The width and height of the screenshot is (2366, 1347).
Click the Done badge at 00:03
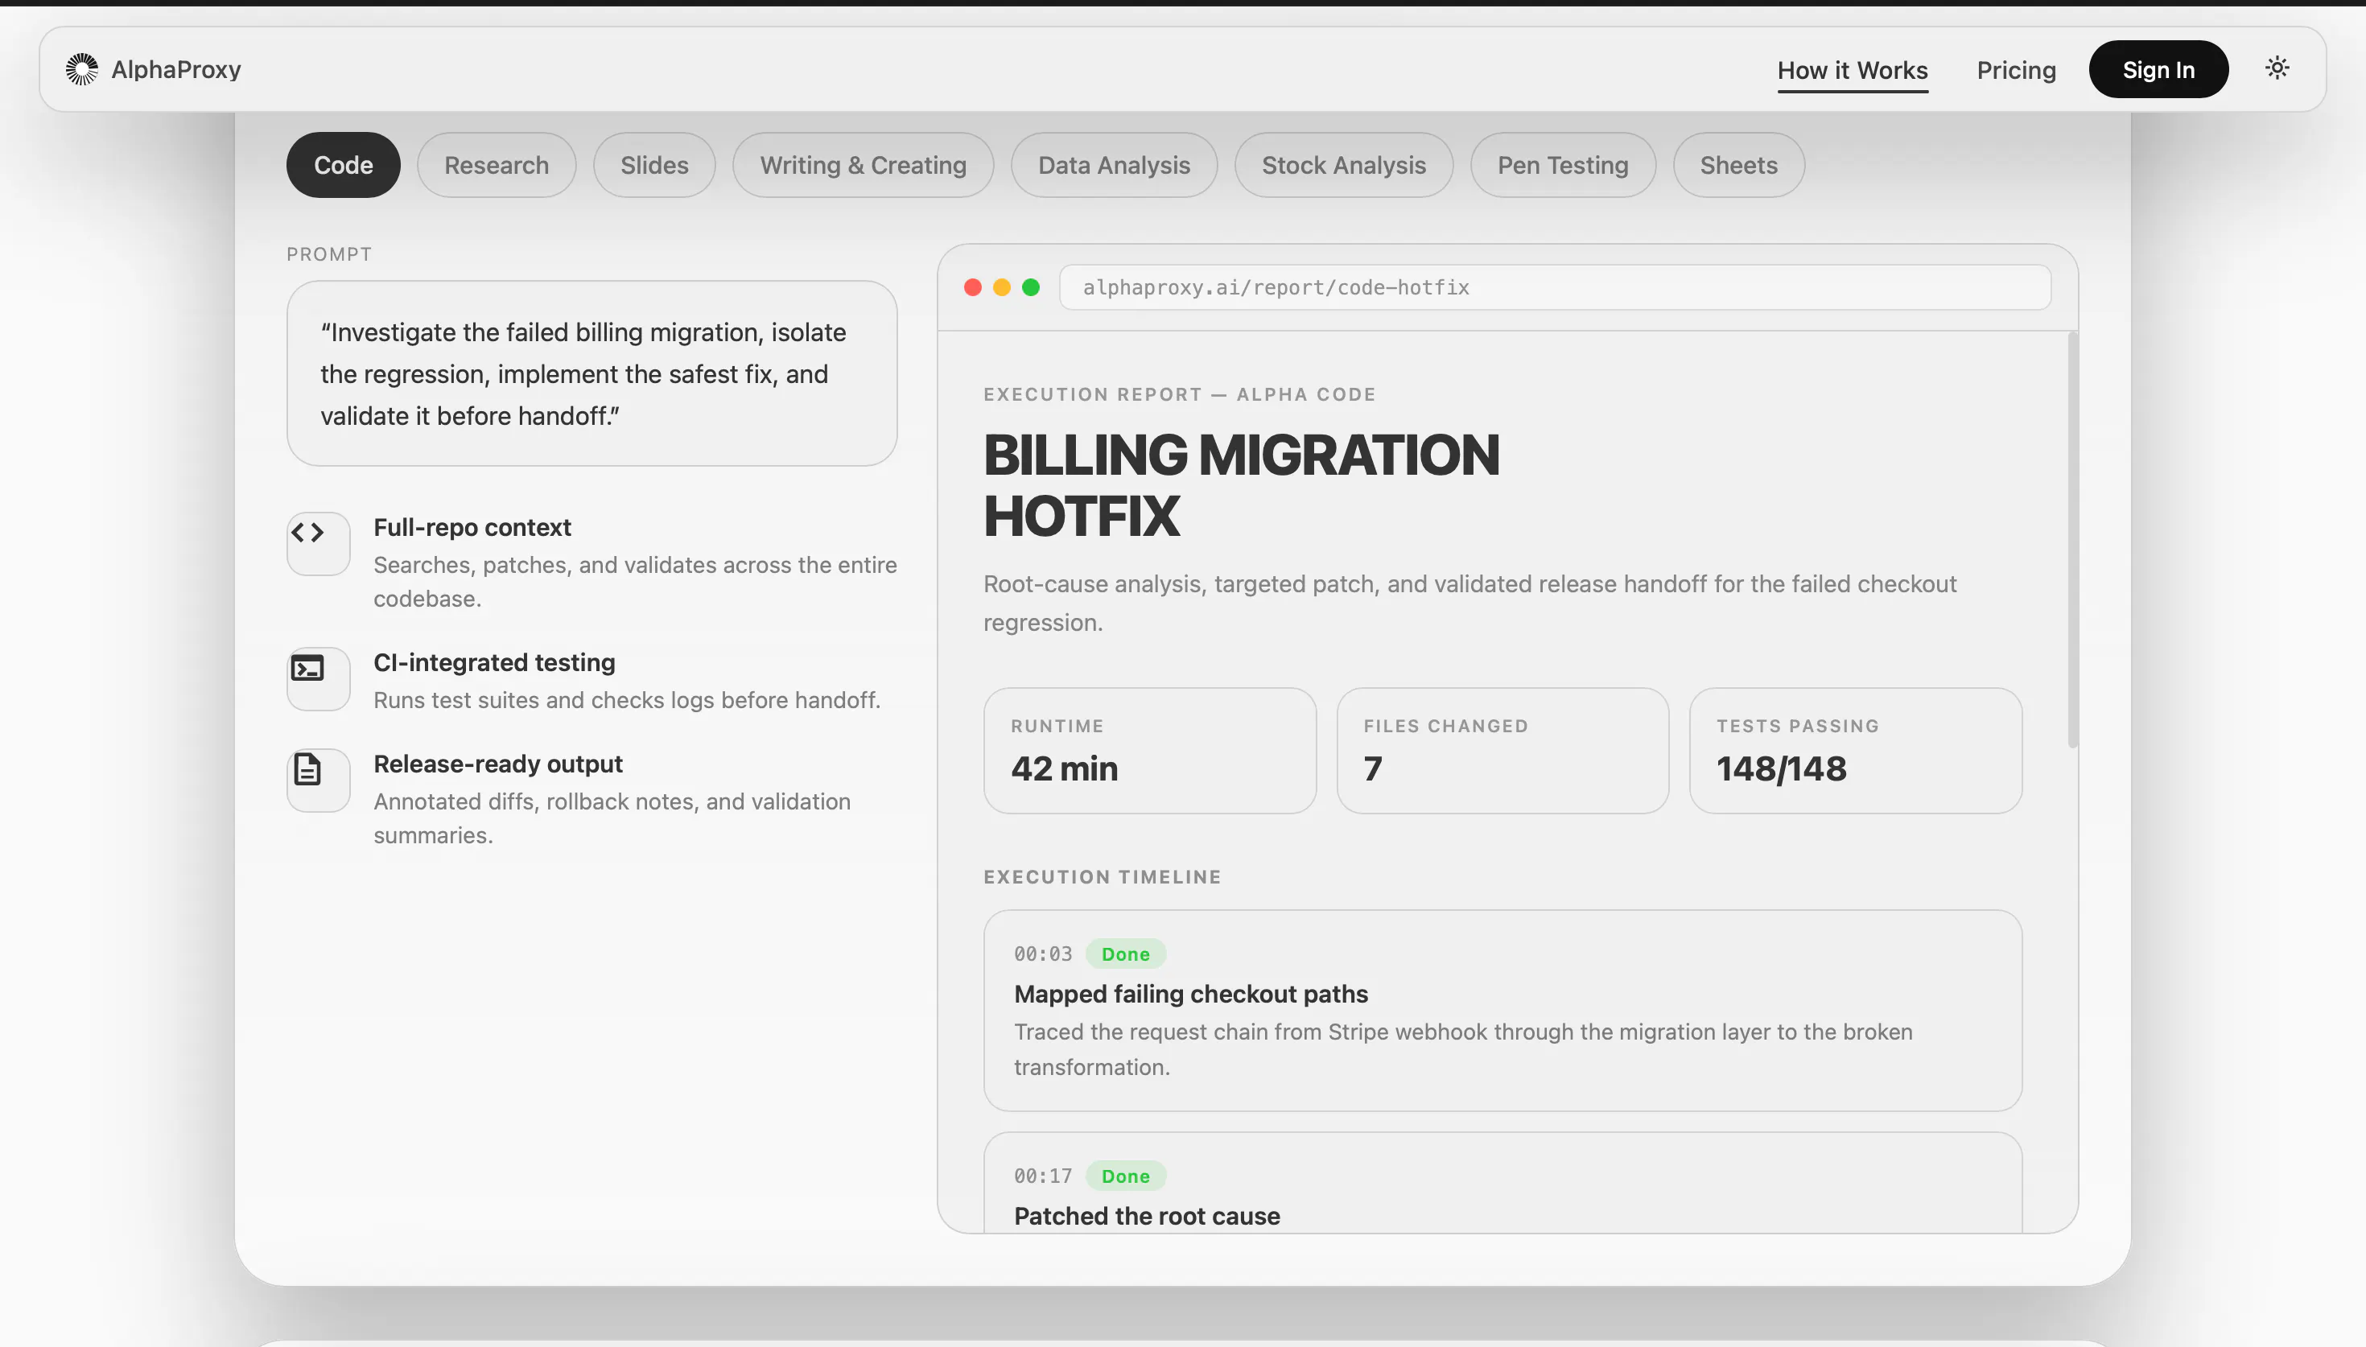(x=1126, y=954)
